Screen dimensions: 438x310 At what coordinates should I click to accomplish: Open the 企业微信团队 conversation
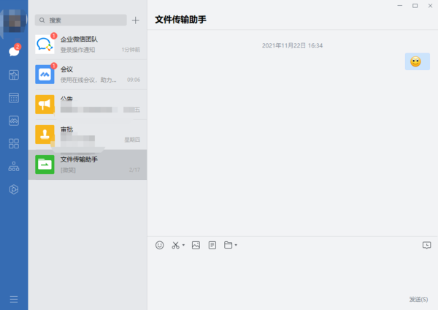pyautogui.click(x=88, y=44)
